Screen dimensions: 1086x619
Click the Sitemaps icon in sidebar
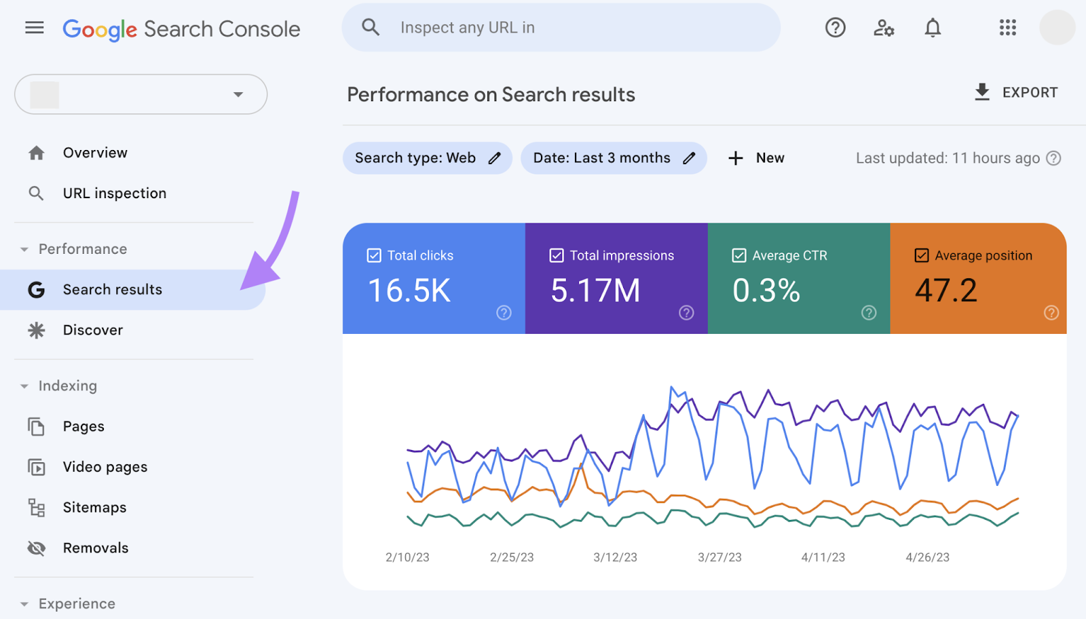tap(36, 507)
